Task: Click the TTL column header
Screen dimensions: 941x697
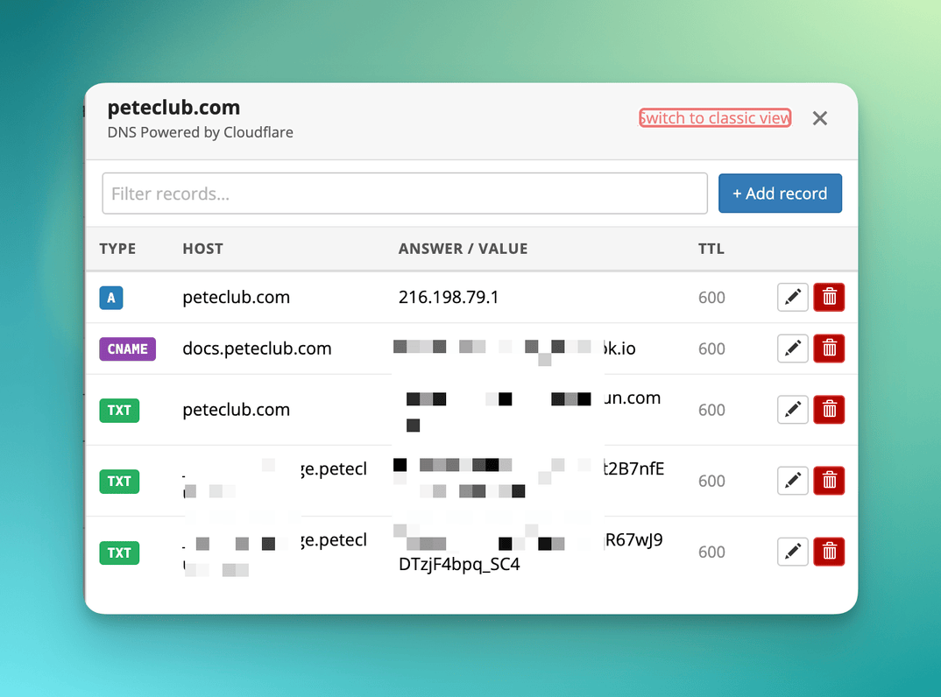Action: click(x=711, y=249)
